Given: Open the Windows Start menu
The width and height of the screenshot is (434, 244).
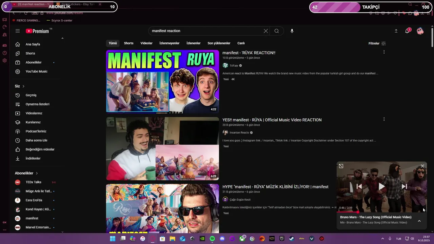Looking at the screenshot, I should [x=113, y=239].
